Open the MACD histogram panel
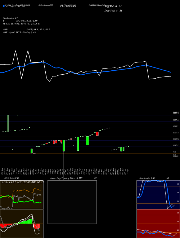 click(22, 224)
